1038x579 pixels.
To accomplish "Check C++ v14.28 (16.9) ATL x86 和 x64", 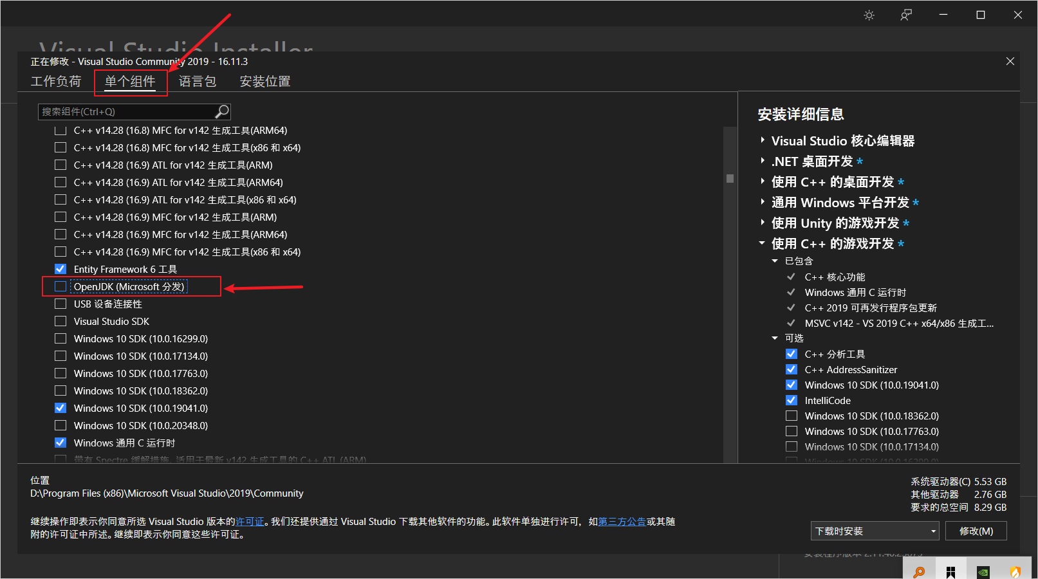I will pyautogui.click(x=60, y=199).
